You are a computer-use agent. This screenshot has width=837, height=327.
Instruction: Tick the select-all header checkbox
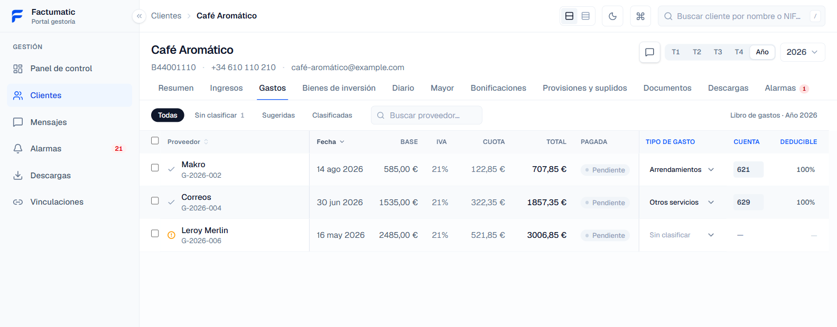coord(155,141)
